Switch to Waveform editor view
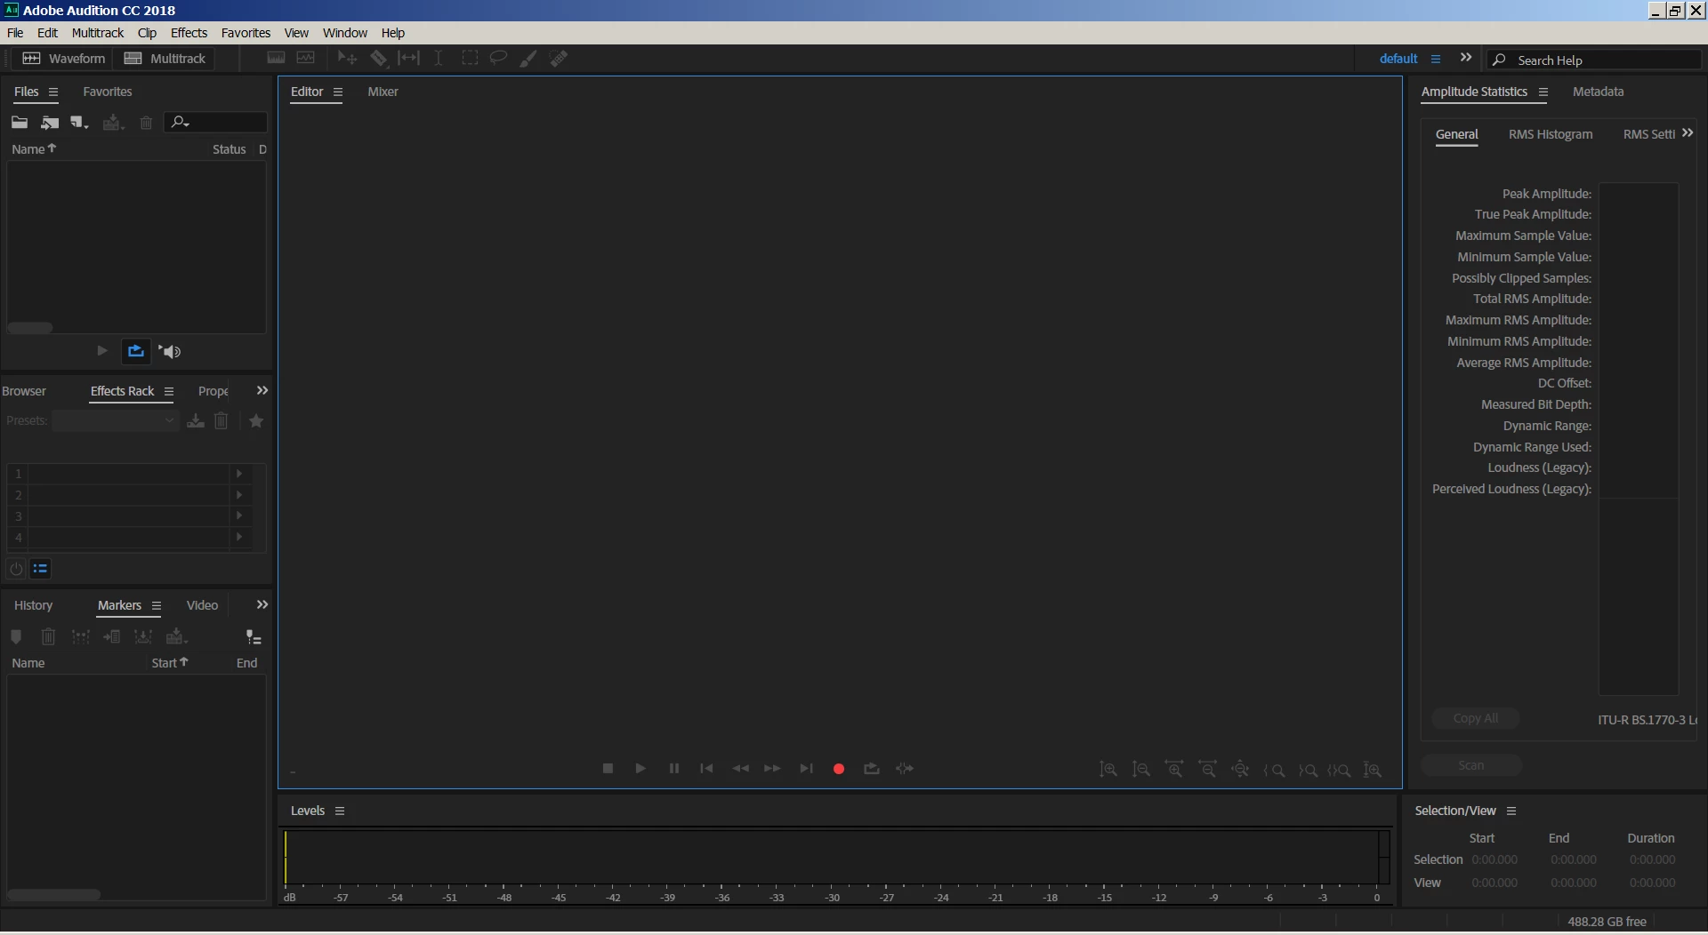 [x=63, y=59]
